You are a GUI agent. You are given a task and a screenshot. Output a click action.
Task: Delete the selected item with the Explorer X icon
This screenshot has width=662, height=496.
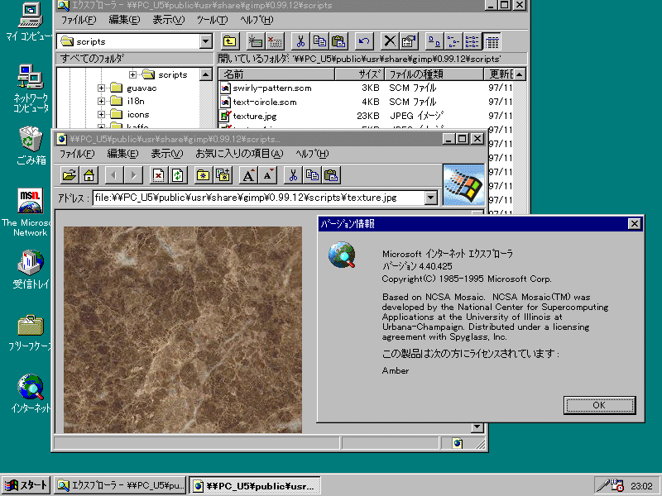point(389,41)
